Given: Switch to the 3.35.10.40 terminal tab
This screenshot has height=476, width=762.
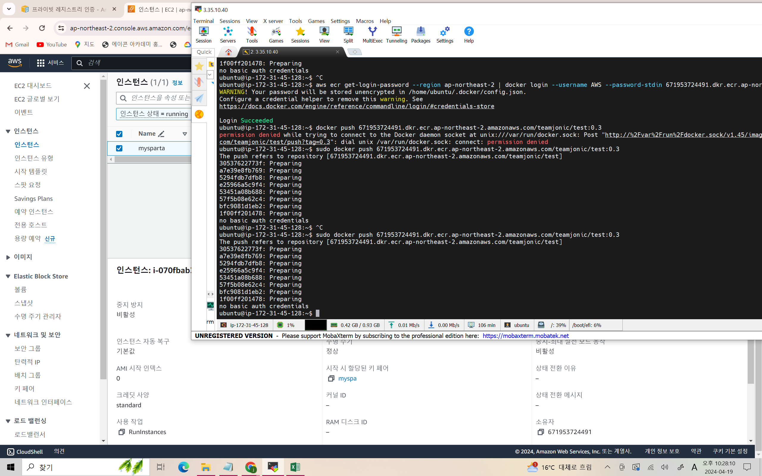Looking at the screenshot, I should coord(291,52).
